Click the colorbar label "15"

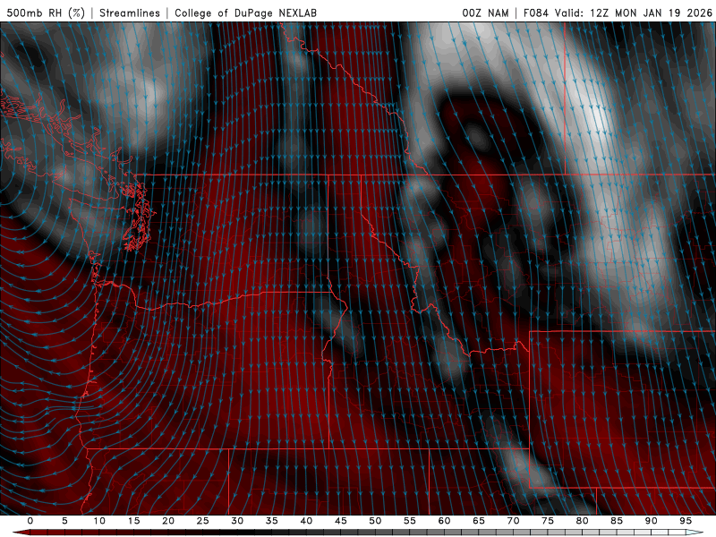(x=133, y=521)
